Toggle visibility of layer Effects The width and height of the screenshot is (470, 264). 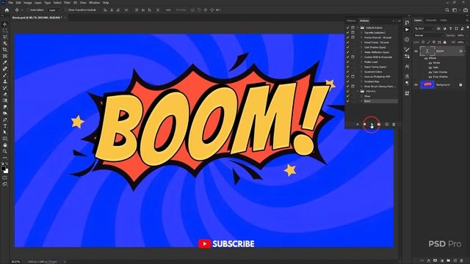426,59
